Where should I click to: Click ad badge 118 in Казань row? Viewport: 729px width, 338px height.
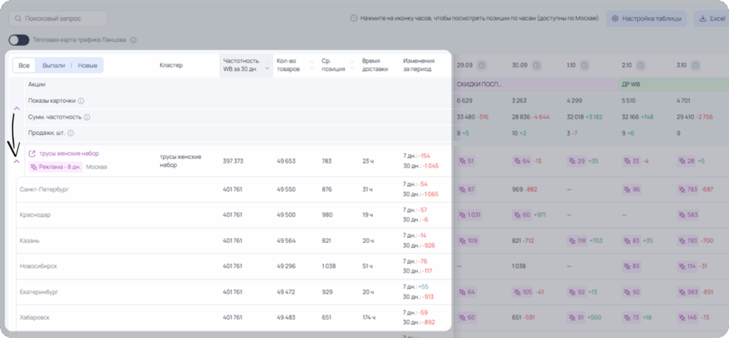pos(578,241)
